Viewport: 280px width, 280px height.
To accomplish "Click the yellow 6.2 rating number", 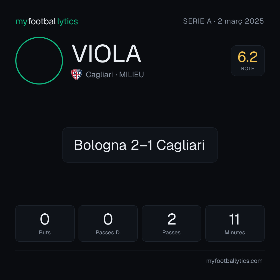I will click(248, 57).
